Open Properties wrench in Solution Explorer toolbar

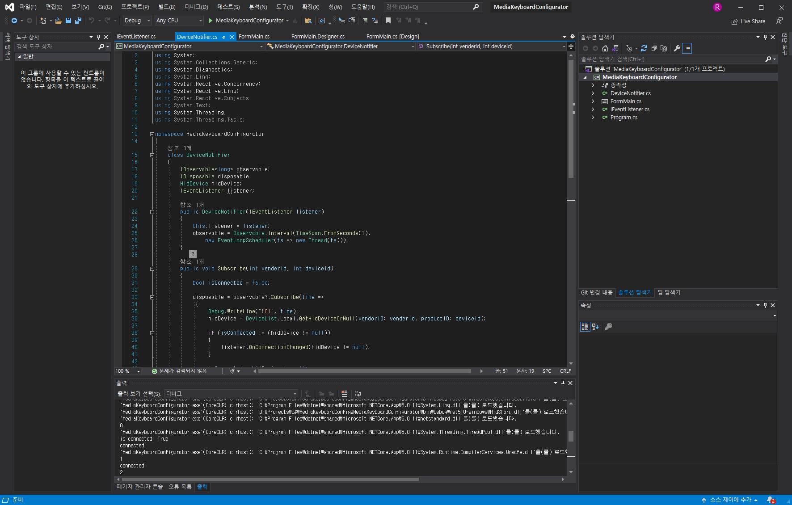(677, 48)
